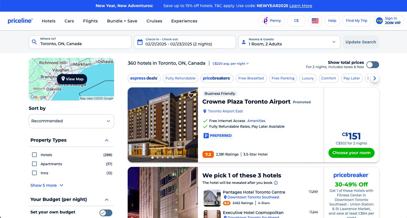Open the Sort by Recommended dropdown
Image resolution: width=407 pixels, height=218 pixels.
point(71,121)
